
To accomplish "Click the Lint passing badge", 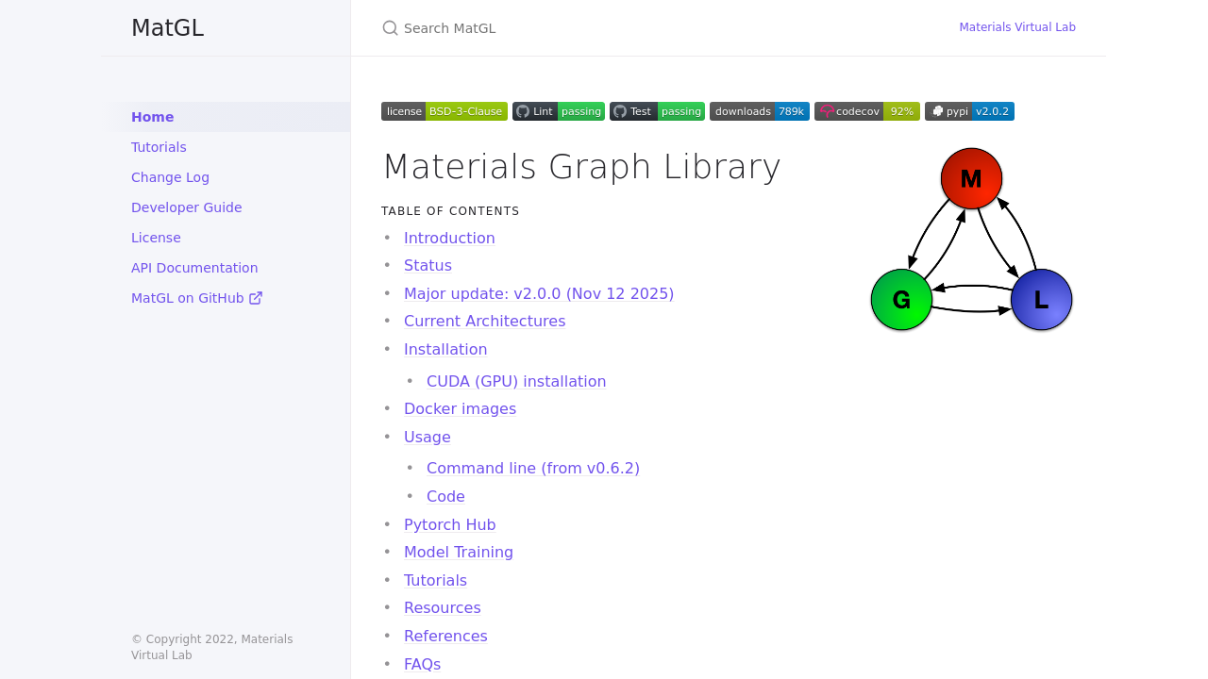I will coord(558,110).
